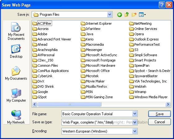Click the horizontal scrollbar right arrow
Image resolution: width=174 pixels, height=139 pixels.
(x=168, y=104)
